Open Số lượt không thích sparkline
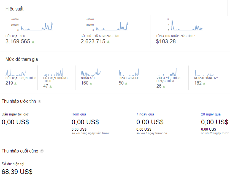The image size is (230, 179). pyautogui.click(x=53, y=72)
